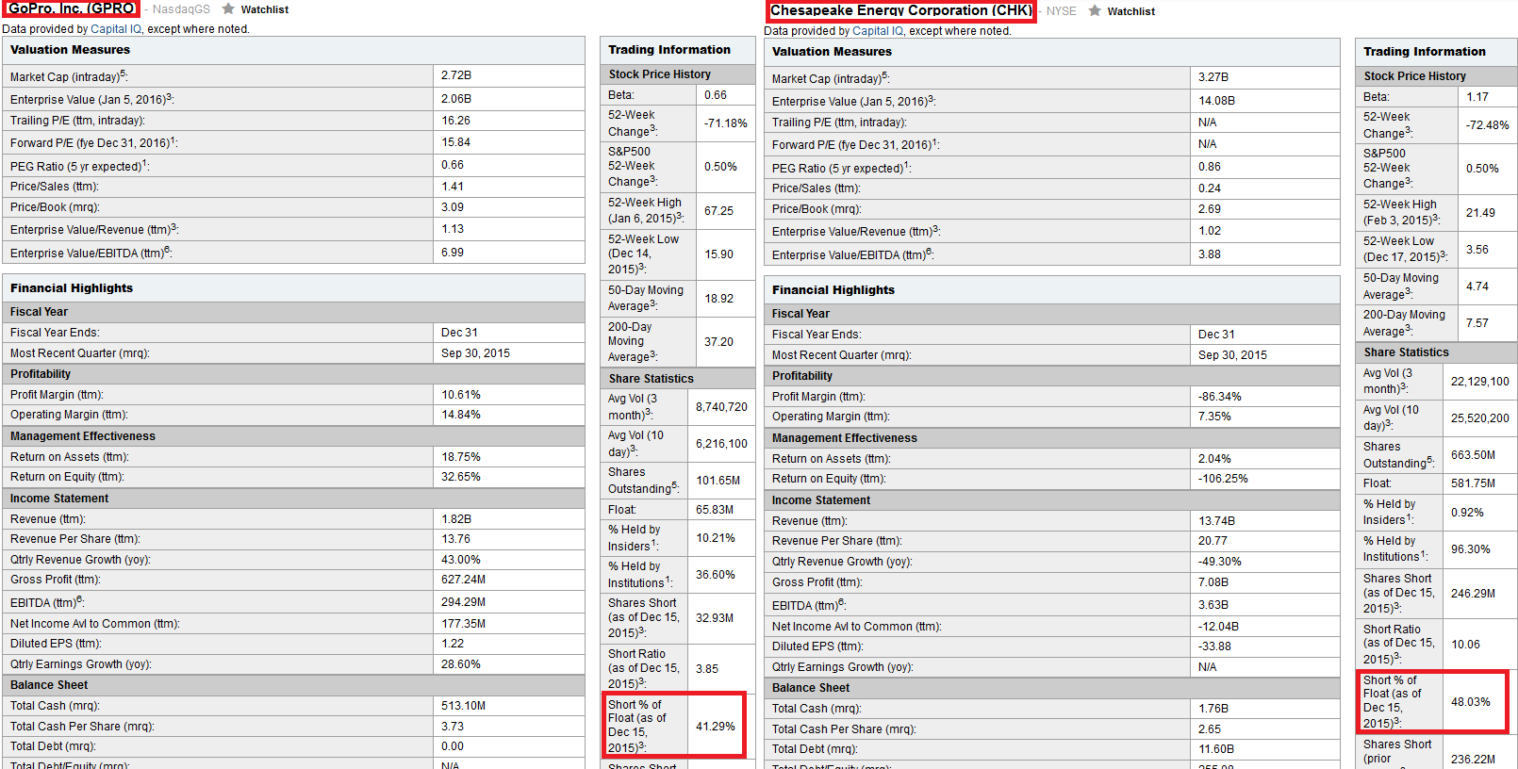This screenshot has height=769, width=1518.
Task: Click the GoPro, Inc. (GPRO) heading
Action: pos(72,8)
